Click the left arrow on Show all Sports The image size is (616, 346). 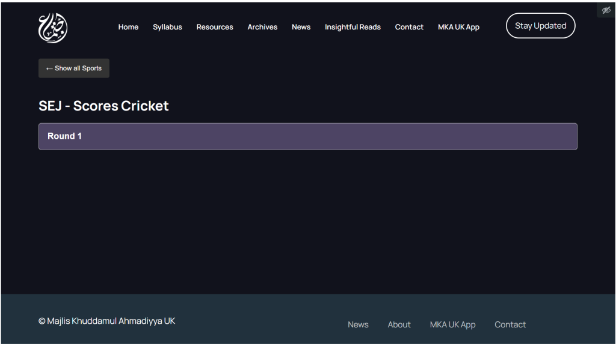click(x=49, y=68)
